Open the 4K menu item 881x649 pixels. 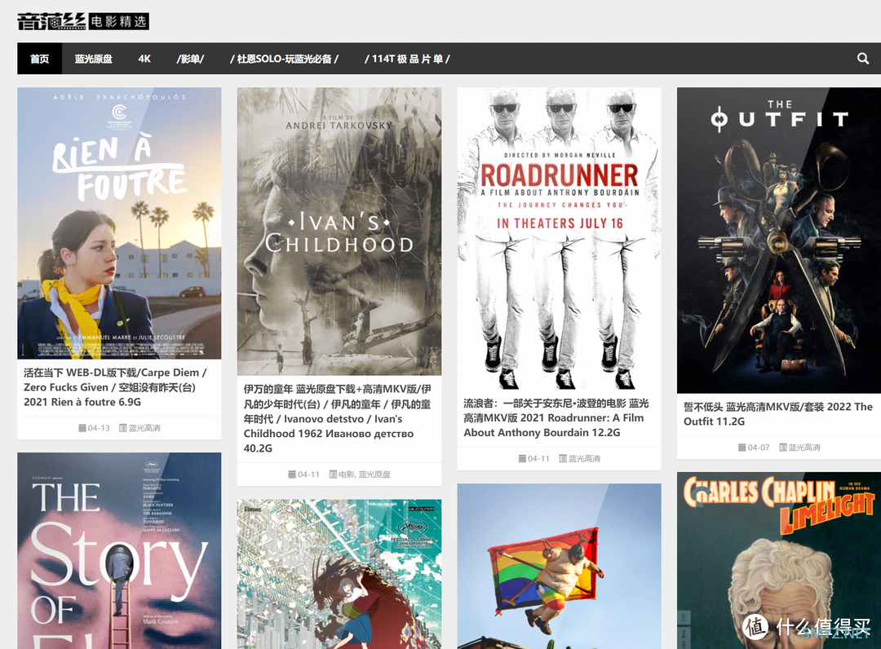[x=144, y=59]
